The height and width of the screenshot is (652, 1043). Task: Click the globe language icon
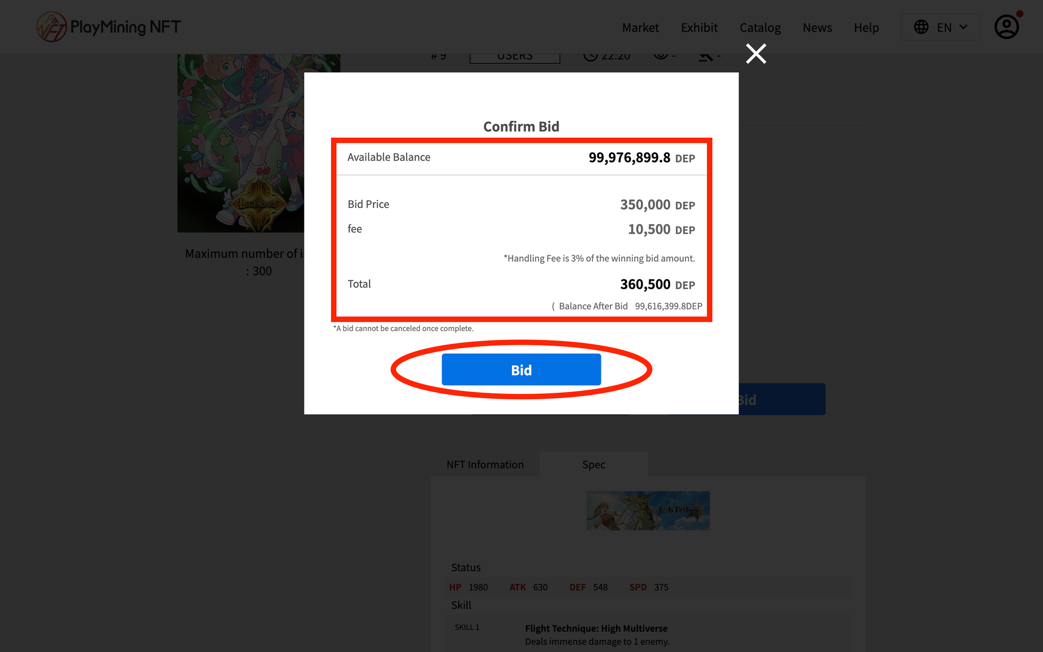point(921,27)
